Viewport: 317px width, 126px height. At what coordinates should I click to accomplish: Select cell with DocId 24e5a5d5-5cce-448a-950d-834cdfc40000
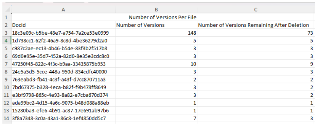pos(63,72)
